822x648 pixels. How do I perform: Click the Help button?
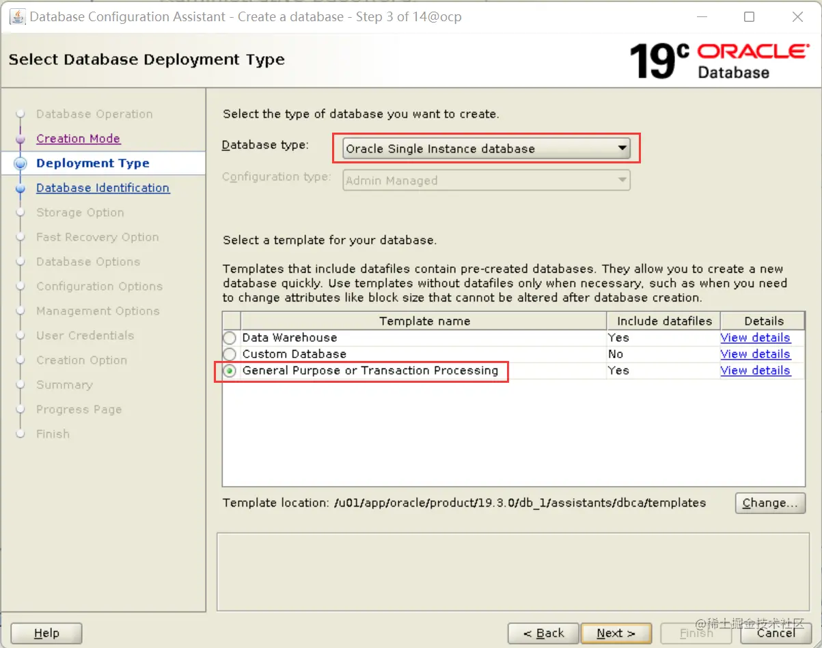point(46,634)
